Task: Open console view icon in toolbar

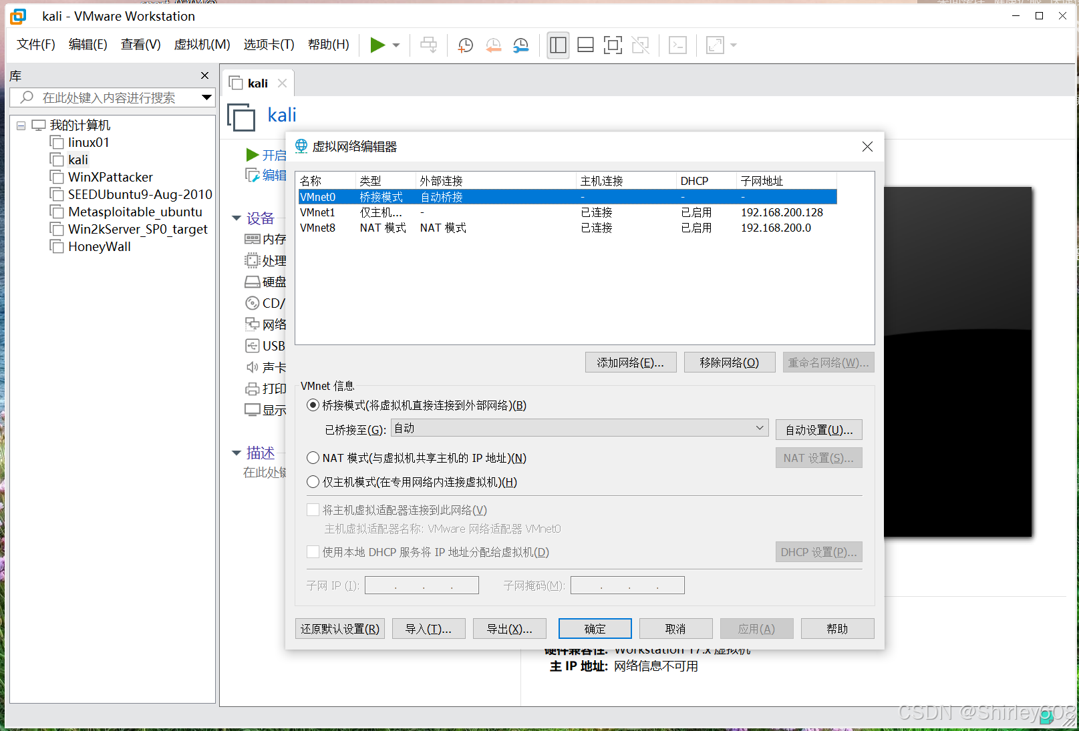Action: (677, 45)
